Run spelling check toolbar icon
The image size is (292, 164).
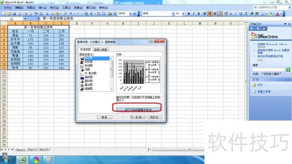[36, 14]
